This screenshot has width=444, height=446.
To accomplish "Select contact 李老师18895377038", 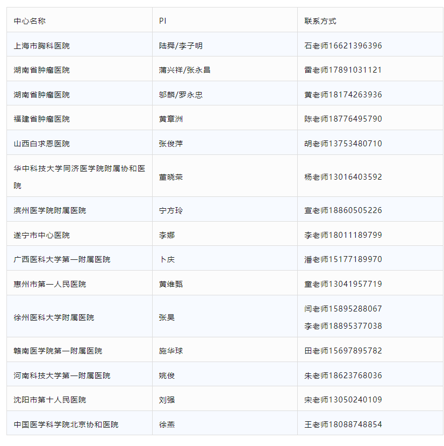I will click(x=343, y=326).
